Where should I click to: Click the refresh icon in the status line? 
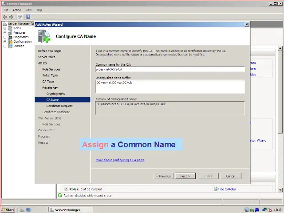point(60,195)
